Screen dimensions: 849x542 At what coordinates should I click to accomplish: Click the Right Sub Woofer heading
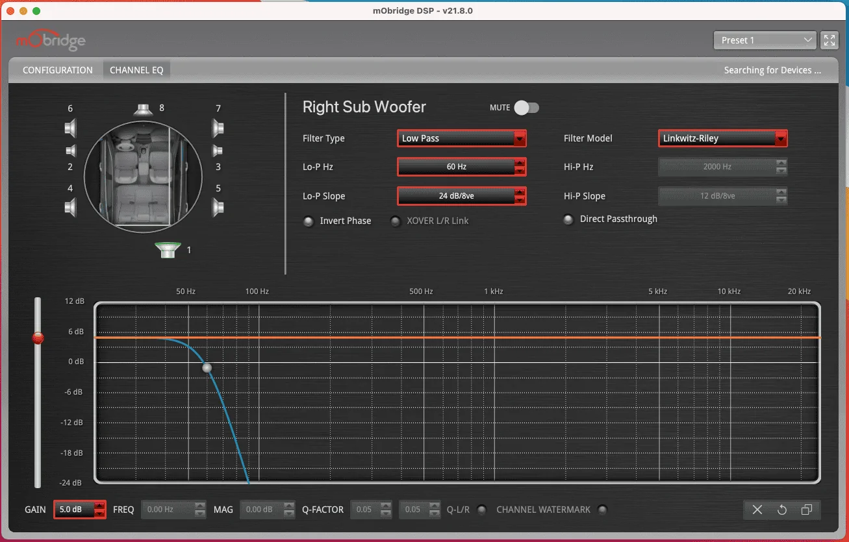pos(364,107)
